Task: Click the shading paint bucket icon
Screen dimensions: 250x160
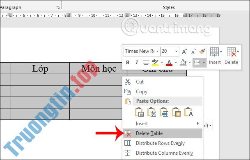Action: [x=183, y=63]
